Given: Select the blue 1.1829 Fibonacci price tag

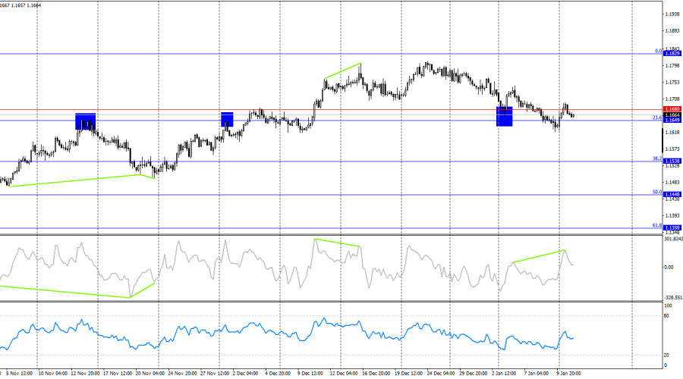Looking at the screenshot, I should (x=672, y=53).
